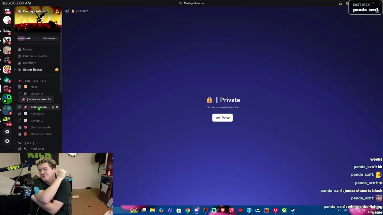Viewport: 383px width, 215px height.
Task: Add a channel to the MOD category
Action: coord(57,143)
